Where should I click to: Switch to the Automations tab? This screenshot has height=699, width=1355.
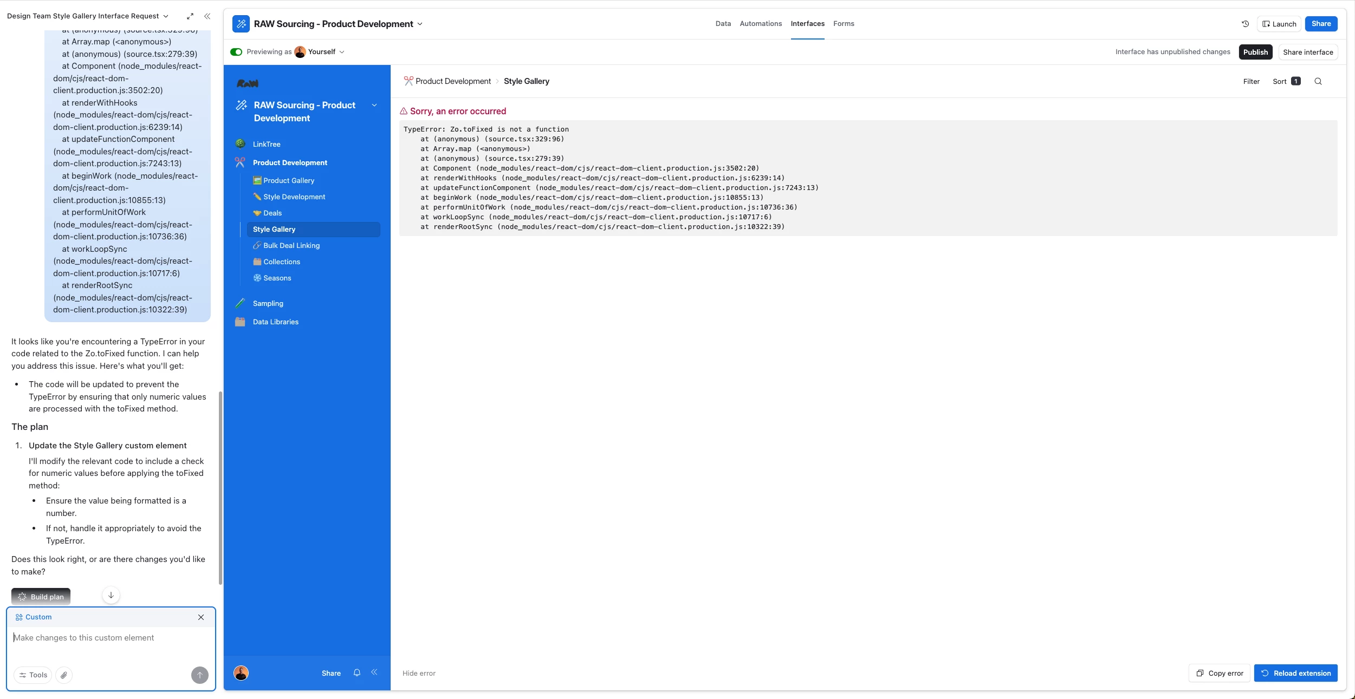[760, 24]
